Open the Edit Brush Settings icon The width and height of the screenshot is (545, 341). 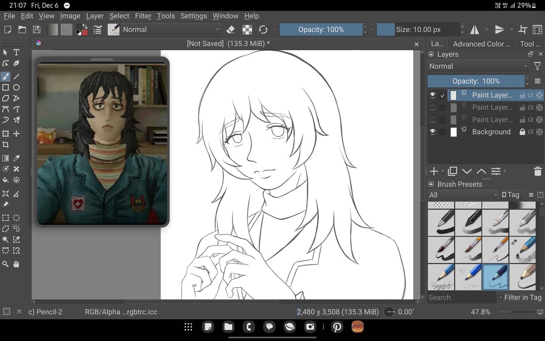pos(97,30)
